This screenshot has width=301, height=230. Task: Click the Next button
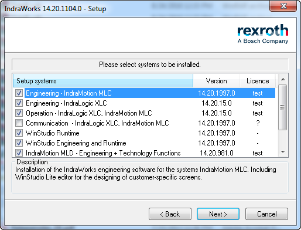(218, 214)
